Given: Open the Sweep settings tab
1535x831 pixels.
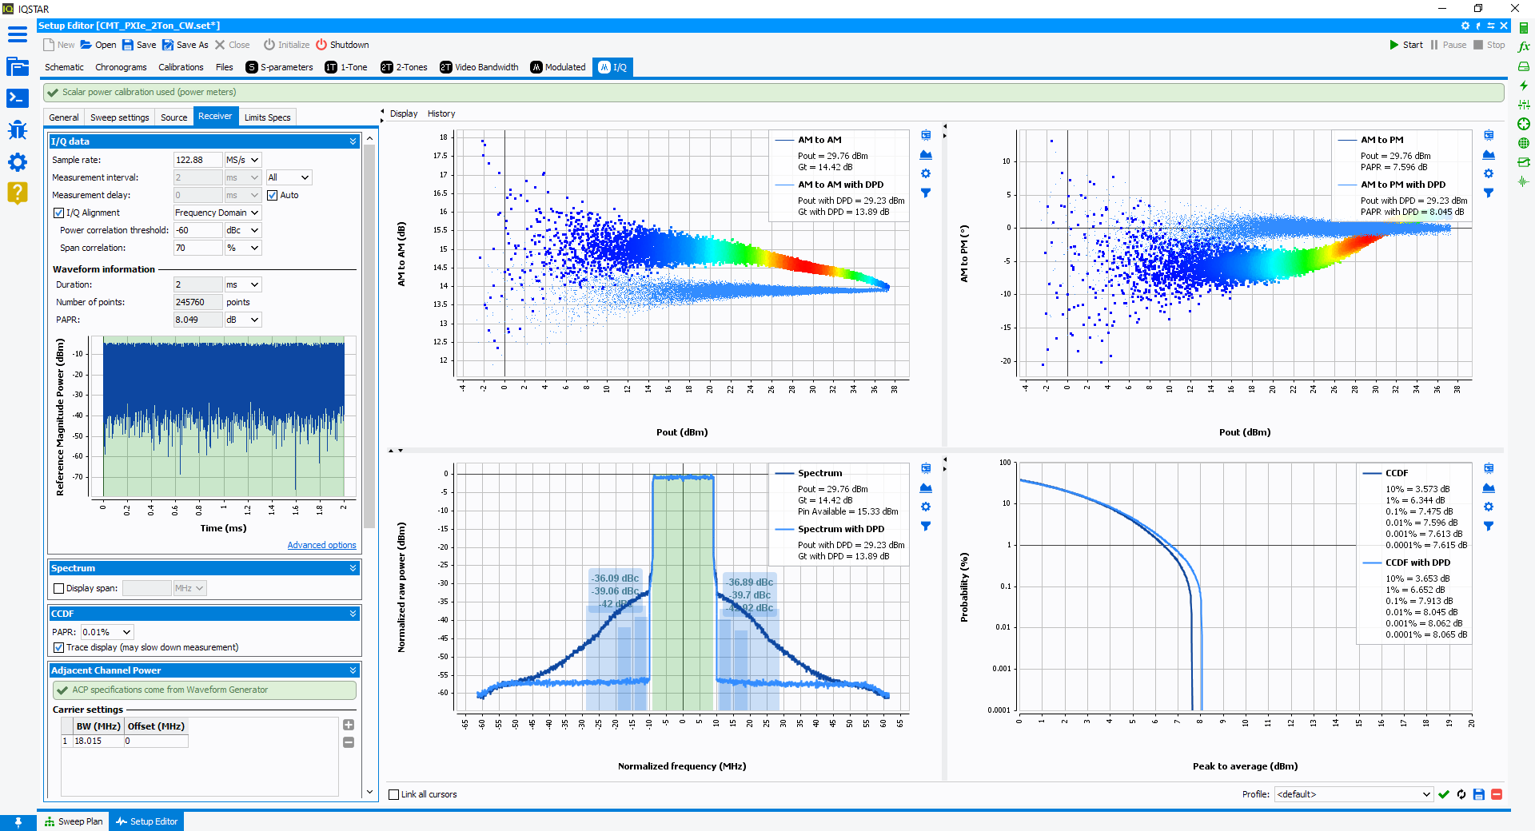Looking at the screenshot, I should pos(120,117).
